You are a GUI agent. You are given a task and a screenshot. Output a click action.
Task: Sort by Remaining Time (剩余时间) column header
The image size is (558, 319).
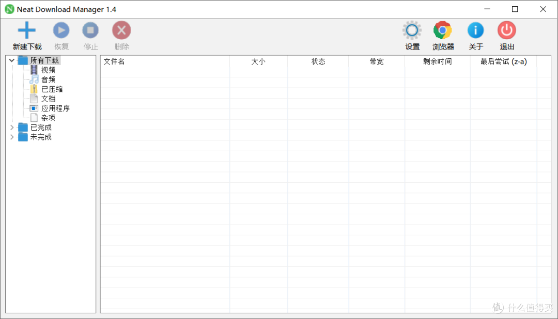tap(438, 61)
